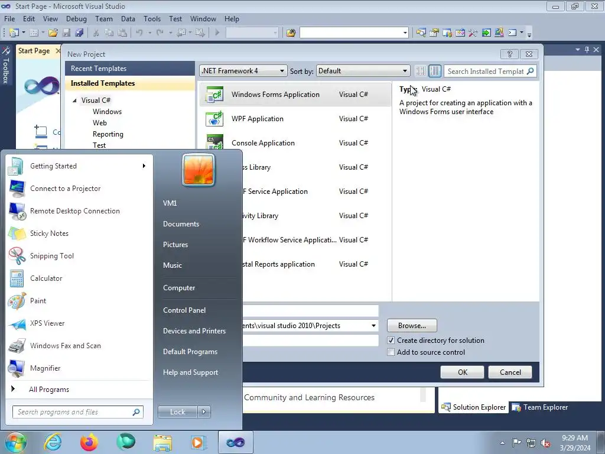Open the Solution Explorer toolbar icon
Viewport: 605px width, 454px height.
421,33
